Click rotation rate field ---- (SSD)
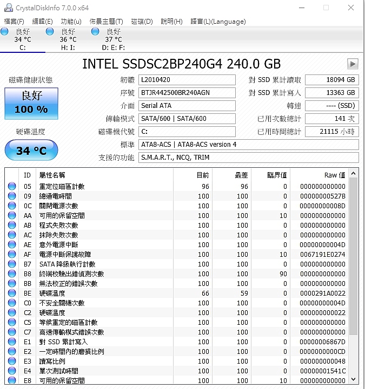Viewport: 365px width, 389px height. [332, 106]
